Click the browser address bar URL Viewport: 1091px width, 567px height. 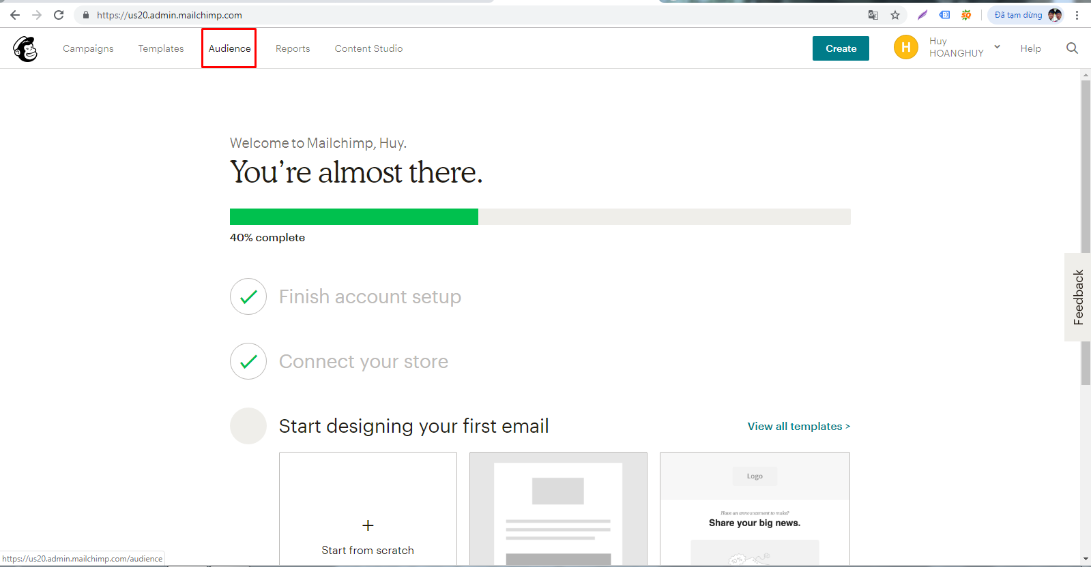[169, 15]
